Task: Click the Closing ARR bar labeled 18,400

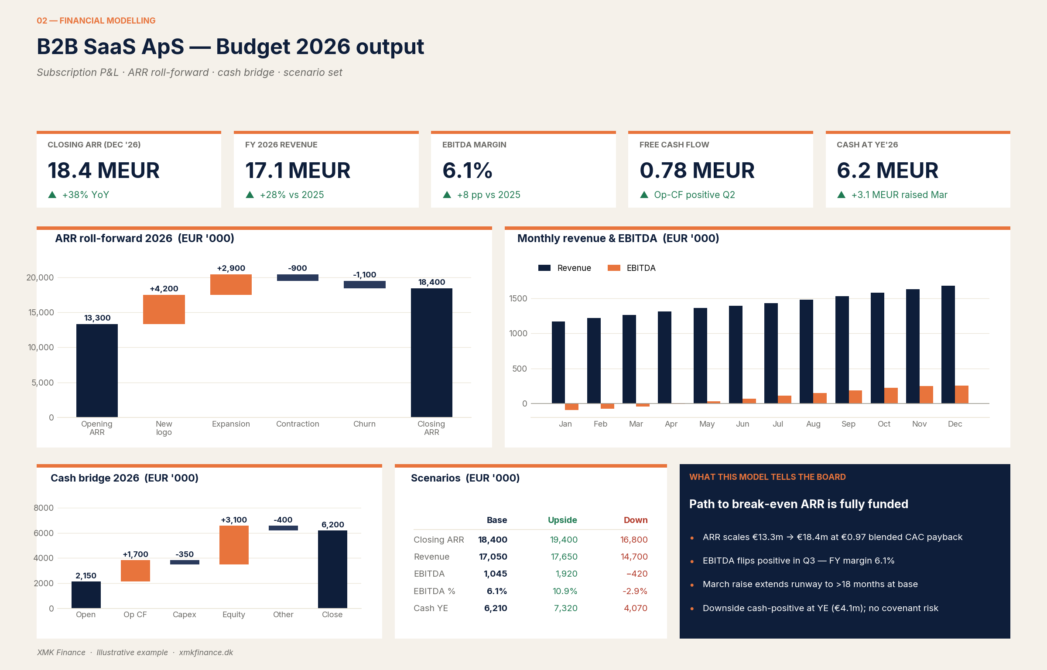Action: click(x=431, y=353)
